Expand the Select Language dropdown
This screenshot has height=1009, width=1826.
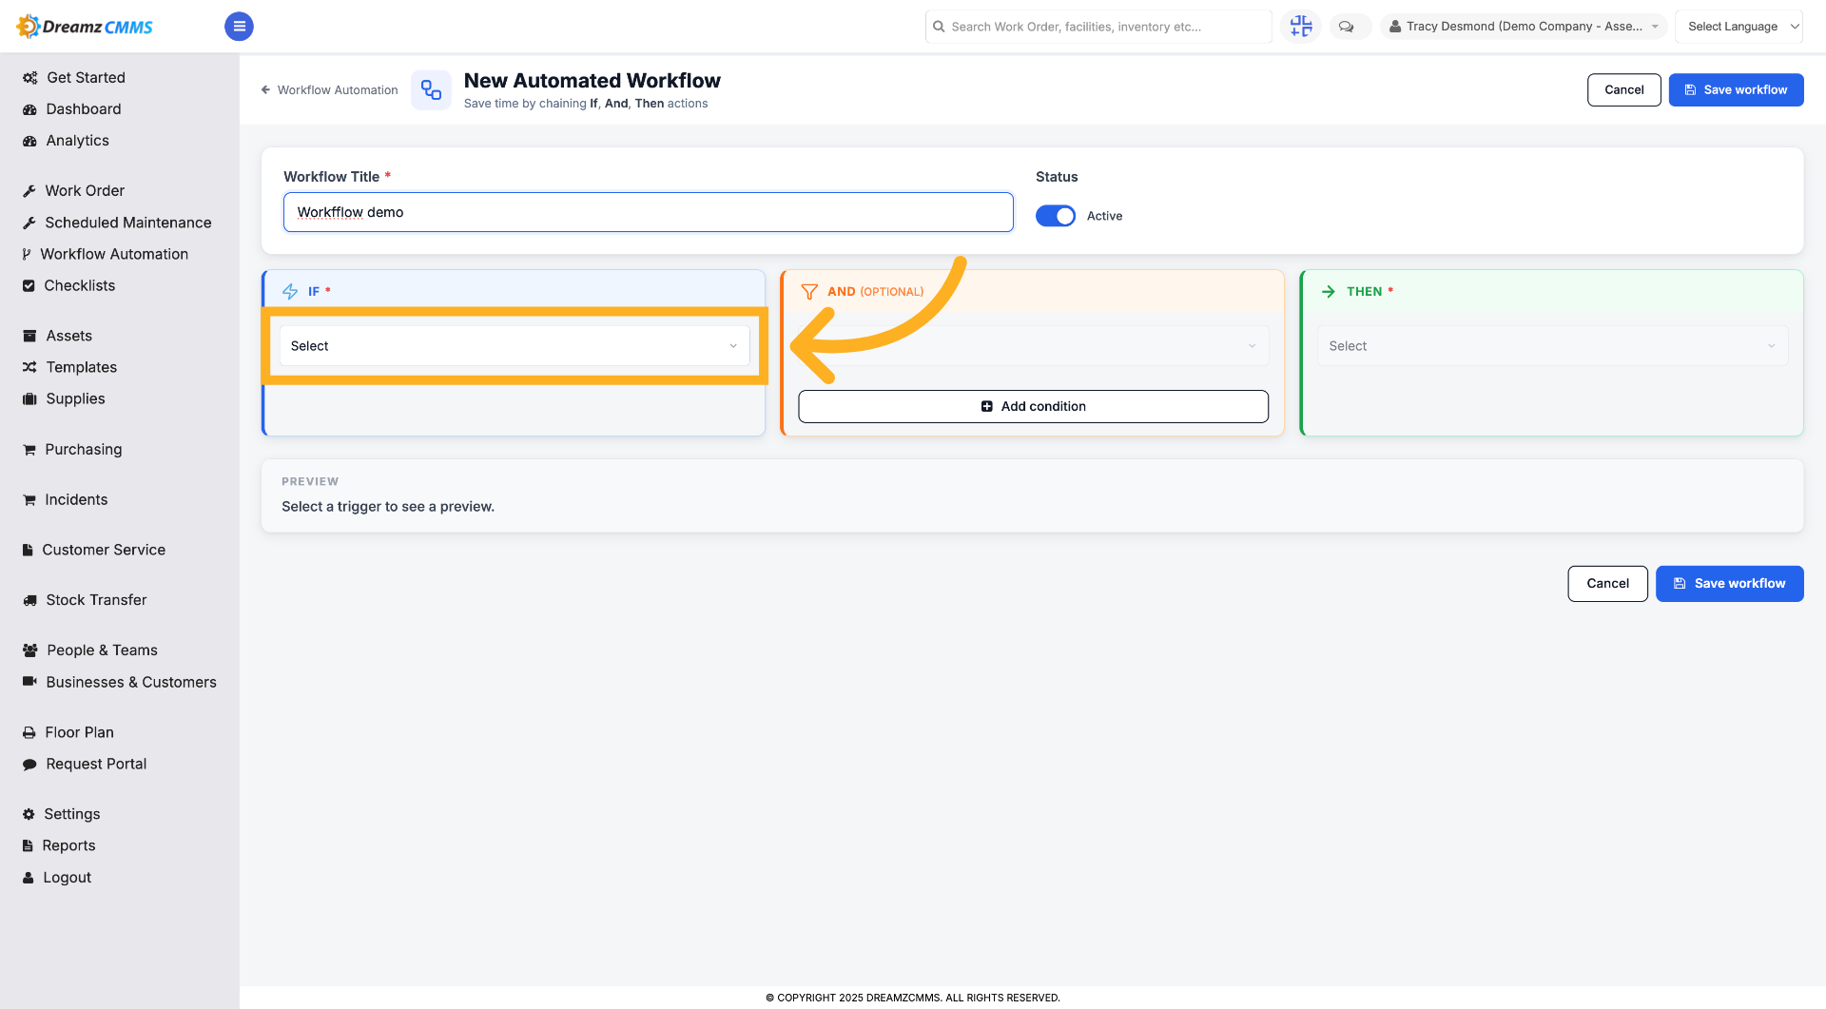coord(1739,27)
